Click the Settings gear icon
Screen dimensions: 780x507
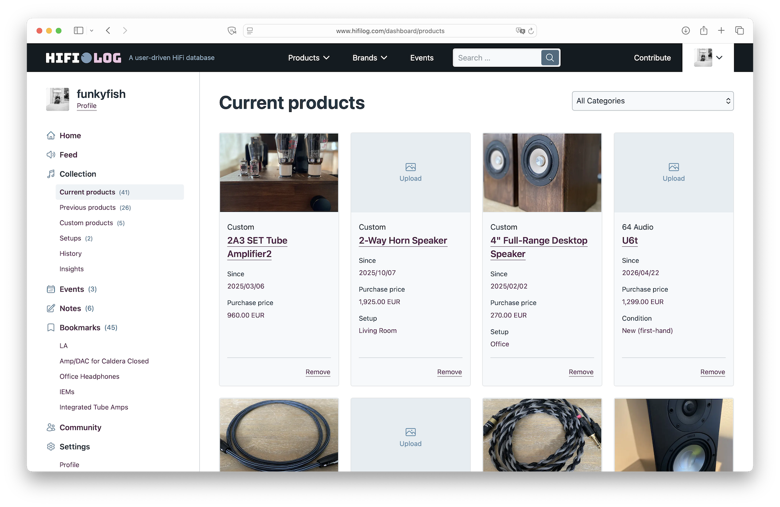tap(51, 447)
